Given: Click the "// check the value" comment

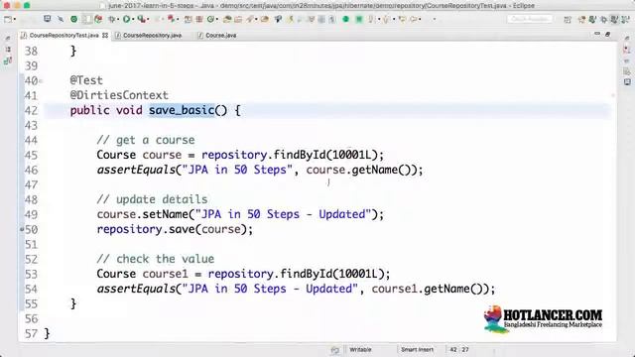Looking at the screenshot, I should click(156, 259).
